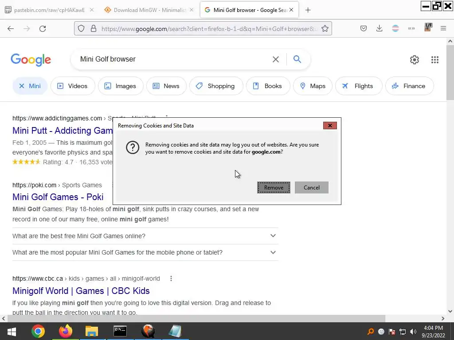Click the L/F extension icon in the toolbar
This screenshot has height=340, width=454.
428,27
